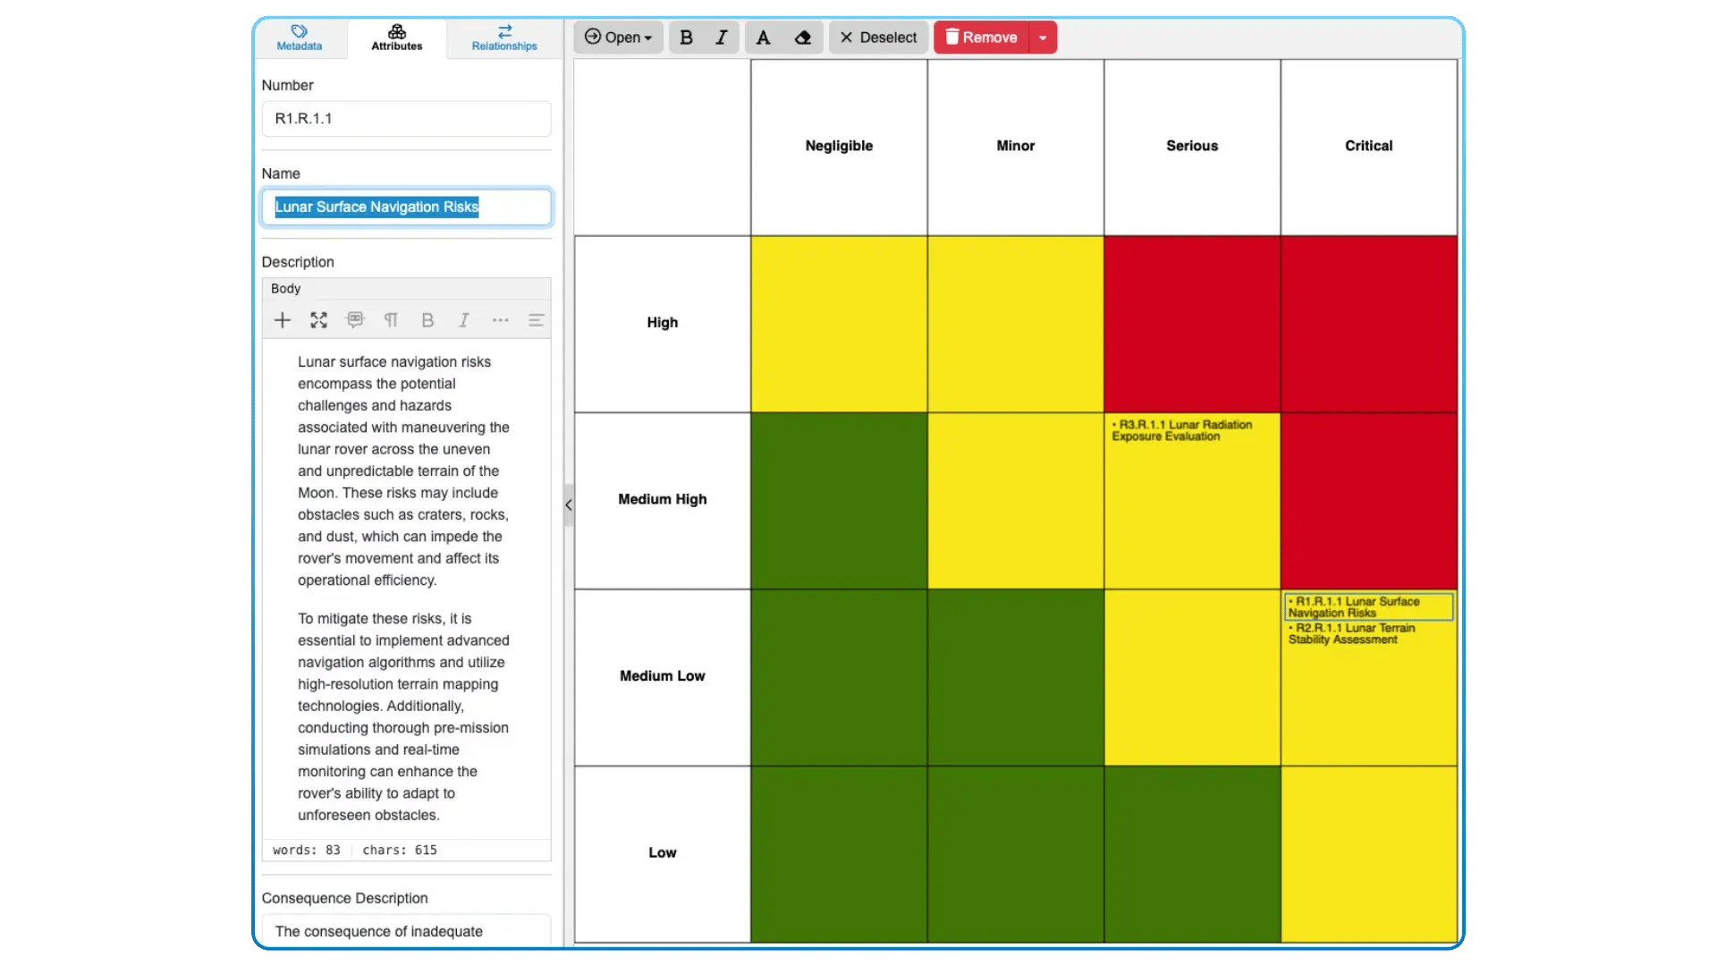Click the paragraph format icon in description editor
This screenshot has width=1717, height=966.
coord(391,320)
